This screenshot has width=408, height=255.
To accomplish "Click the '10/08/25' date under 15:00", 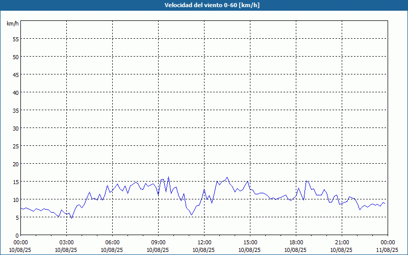I will pos(249,250).
